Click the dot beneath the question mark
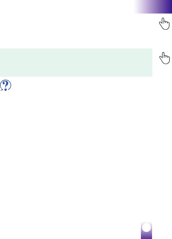 6,89
